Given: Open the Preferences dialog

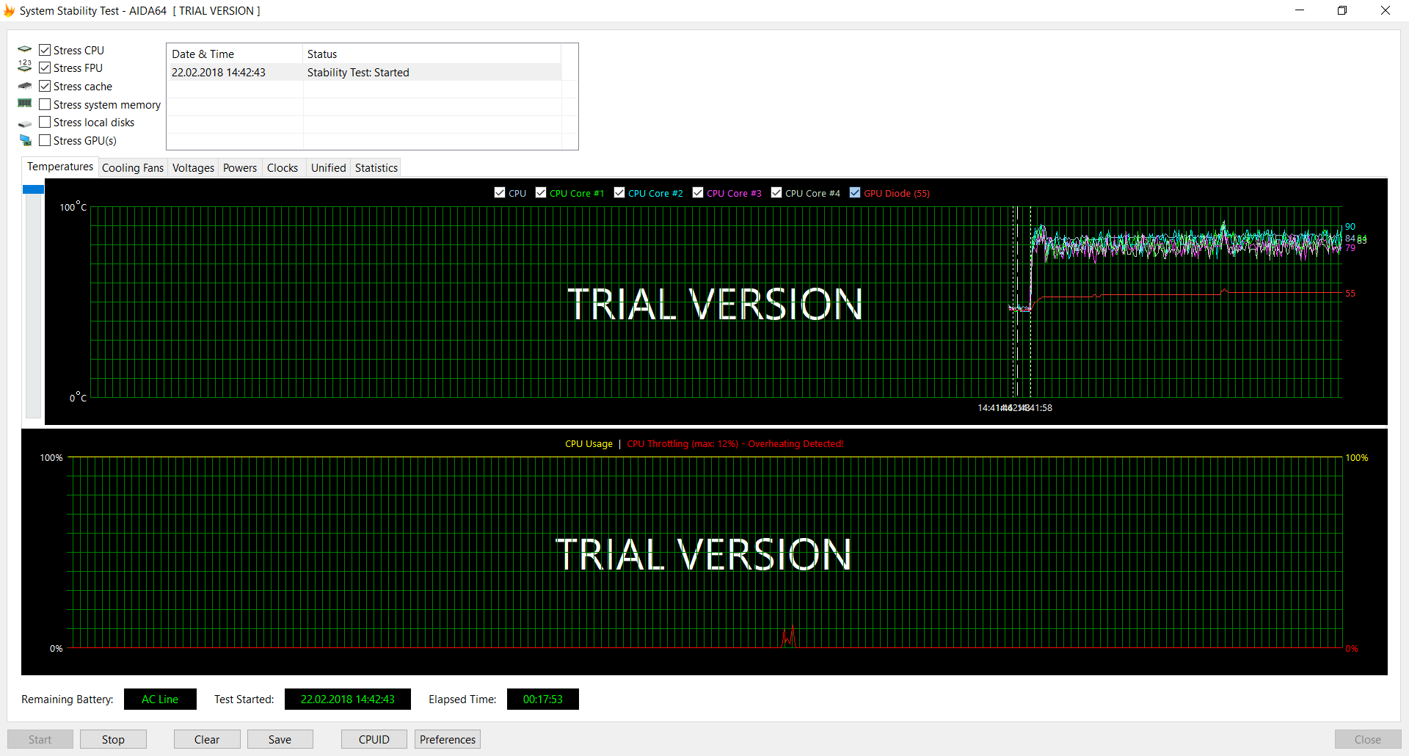Looking at the screenshot, I should click(x=447, y=739).
